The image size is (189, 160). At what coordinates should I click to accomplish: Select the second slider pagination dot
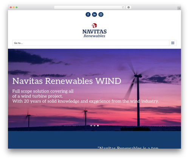(x=94, y=126)
